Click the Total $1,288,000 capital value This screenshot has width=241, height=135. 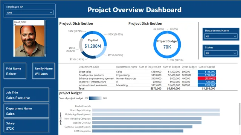pyautogui.click(x=208, y=88)
